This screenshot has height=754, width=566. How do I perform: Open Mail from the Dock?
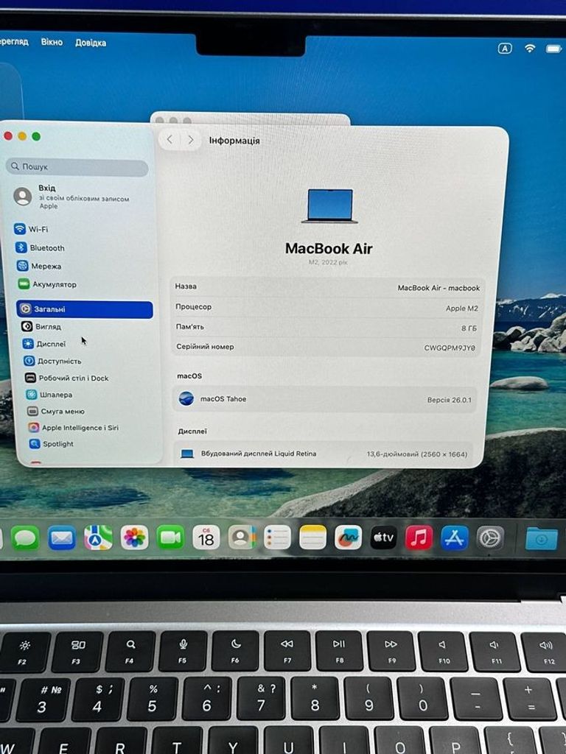coord(62,538)
